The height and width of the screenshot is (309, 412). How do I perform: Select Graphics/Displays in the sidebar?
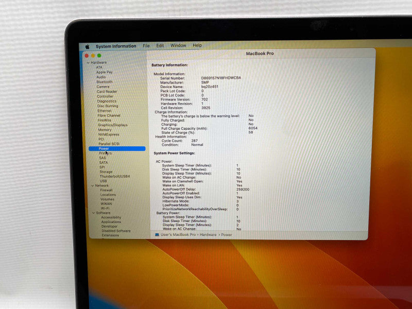[x=113, y=125]
